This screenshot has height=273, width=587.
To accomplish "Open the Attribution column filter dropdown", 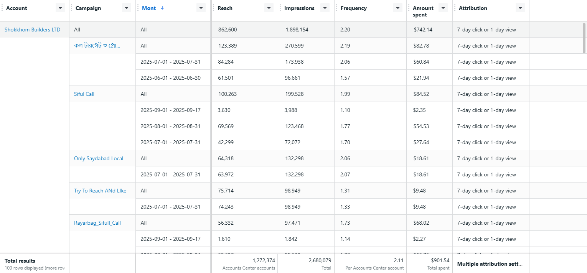I will 520,8.
